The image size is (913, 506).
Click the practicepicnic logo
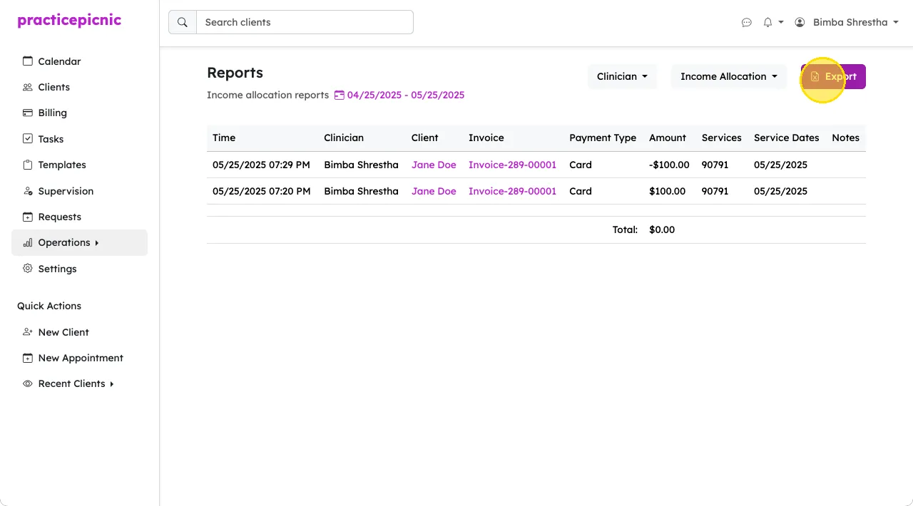pos(69,21)
